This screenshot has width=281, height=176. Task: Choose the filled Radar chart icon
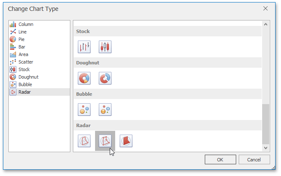coord(126,141)
